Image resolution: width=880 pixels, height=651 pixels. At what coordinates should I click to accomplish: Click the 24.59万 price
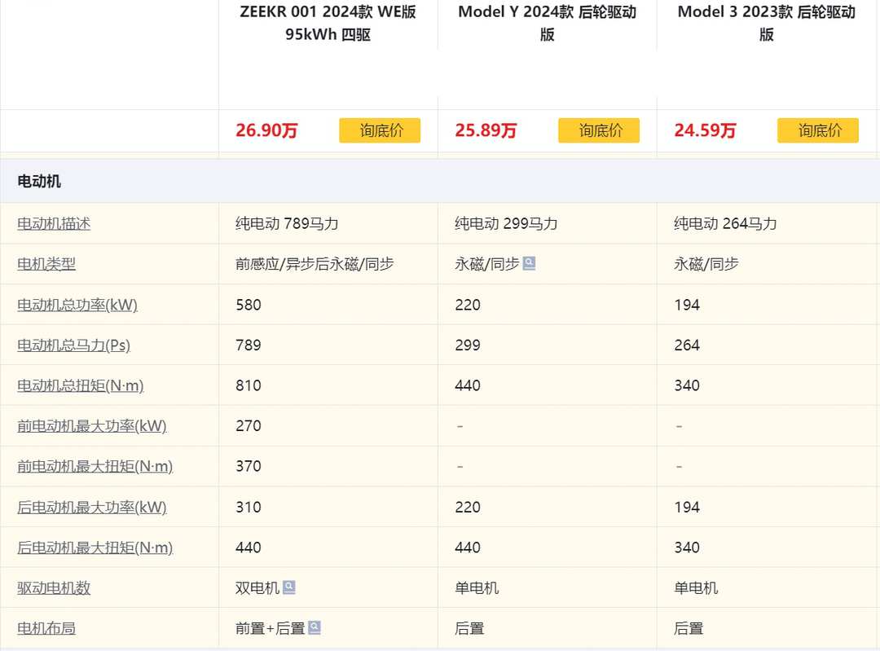tap(705, 130)
